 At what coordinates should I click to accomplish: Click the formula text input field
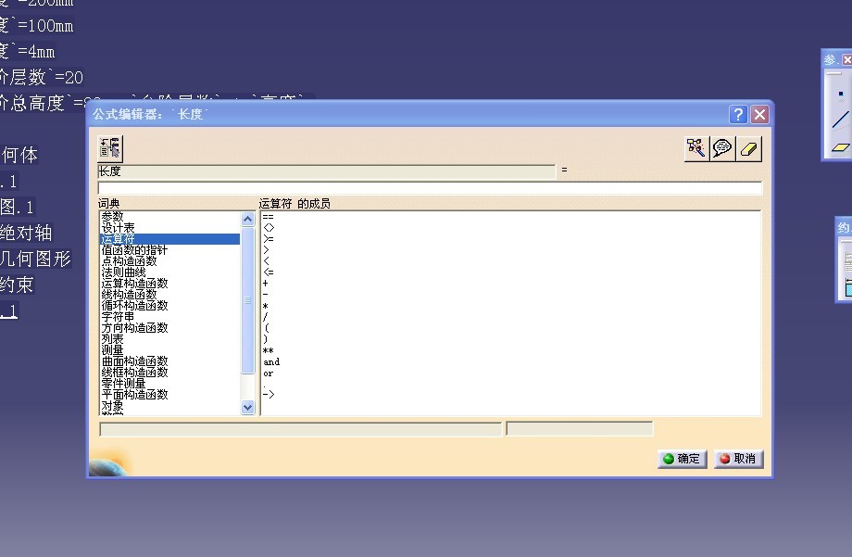pos(430,188)
